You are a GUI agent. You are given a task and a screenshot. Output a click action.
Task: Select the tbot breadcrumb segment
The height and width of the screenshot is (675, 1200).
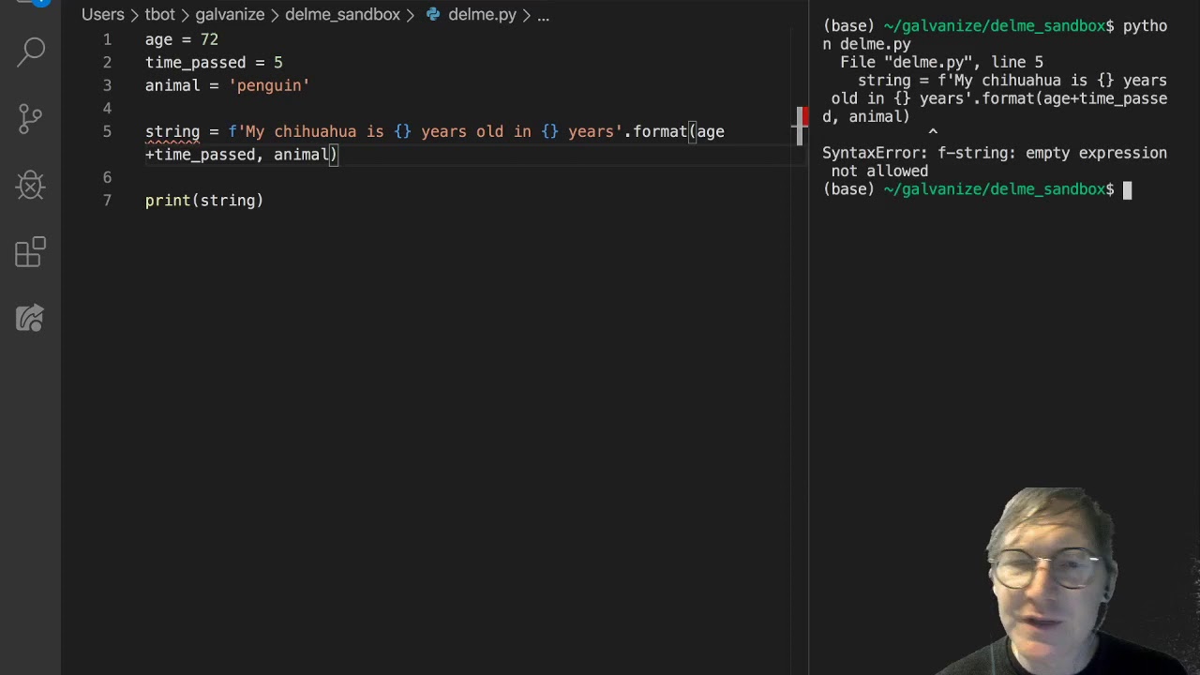point(160,15)
